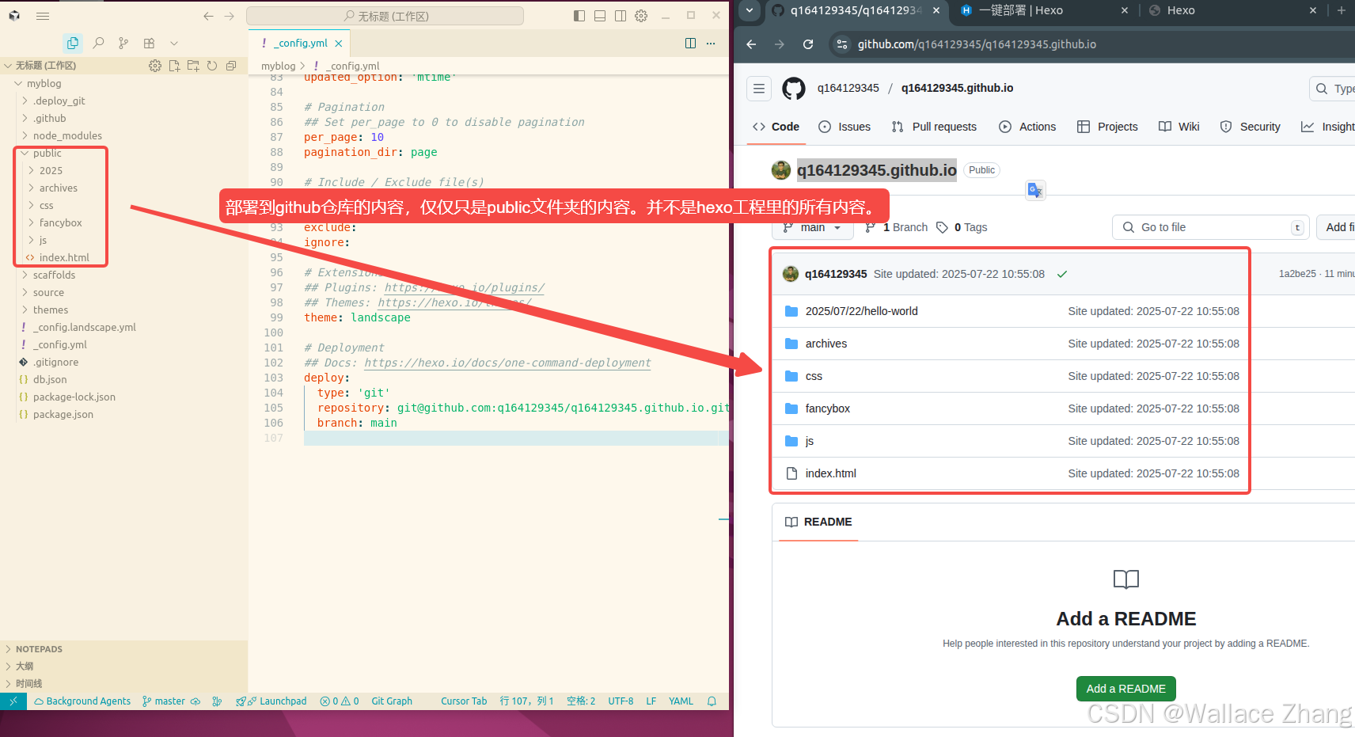Viewport: 1355px width, 737px height.
Task: Open Git Graph from status bar
Action: [392, 701]
